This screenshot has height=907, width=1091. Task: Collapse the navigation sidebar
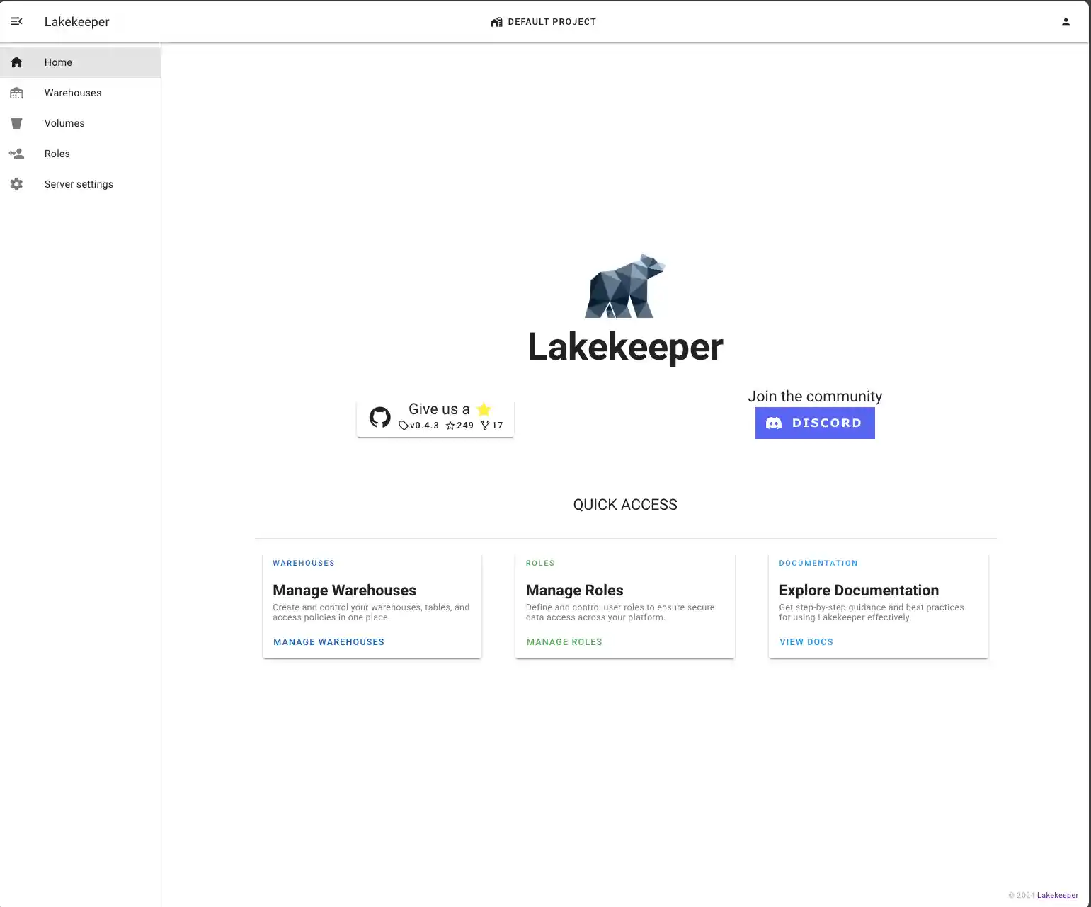tap(16, 21)
